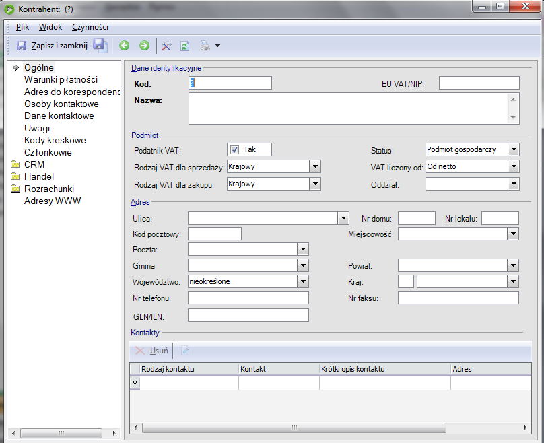Select Ogólne in the side tree
Image resolution: width=544 pixels, height=443 pixels.
pyautogui.click(x=39, y=67)
